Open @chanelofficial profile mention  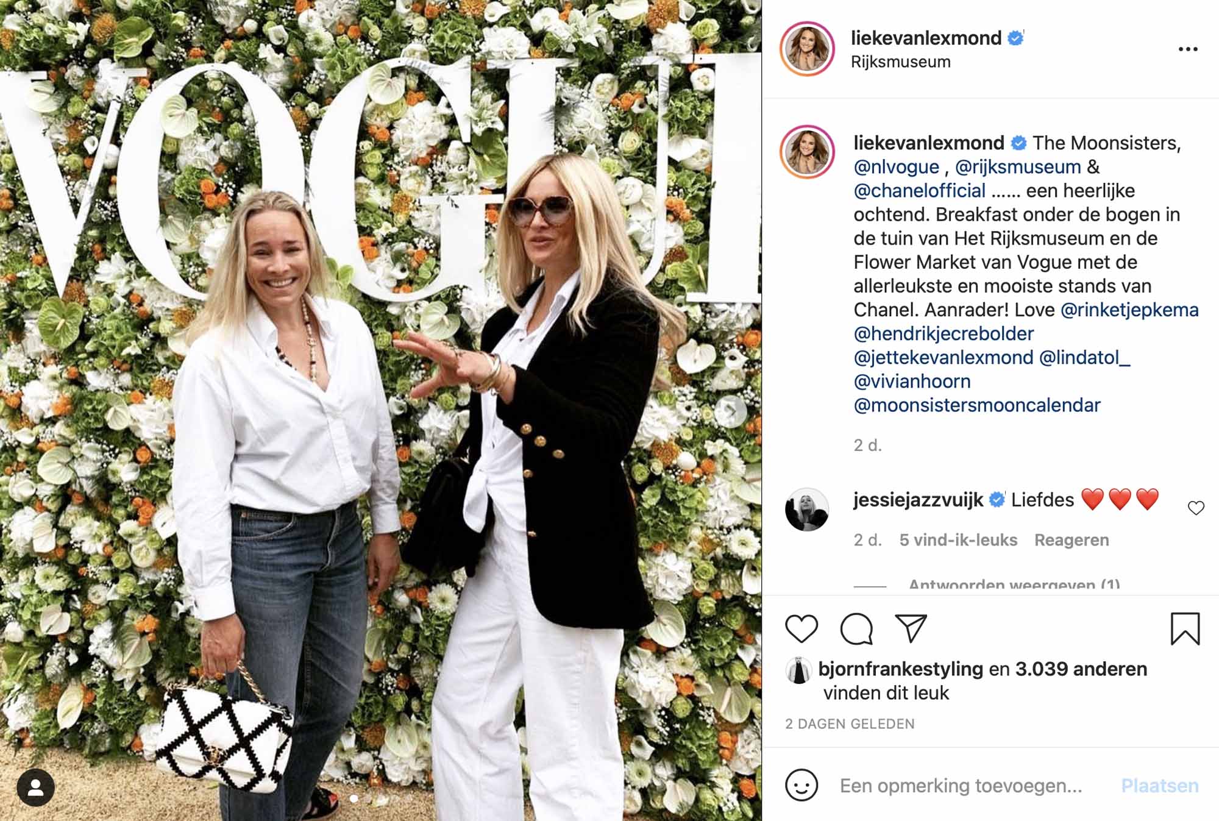pos(919,191)
